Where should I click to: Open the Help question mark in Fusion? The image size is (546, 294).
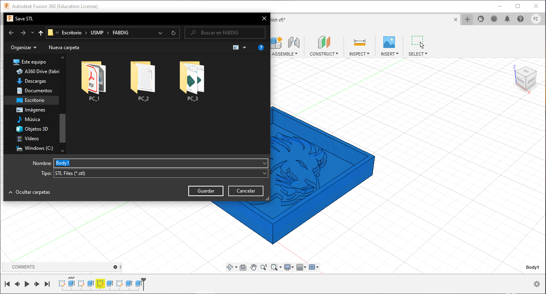pyautogui.click(x=520, y=19)
